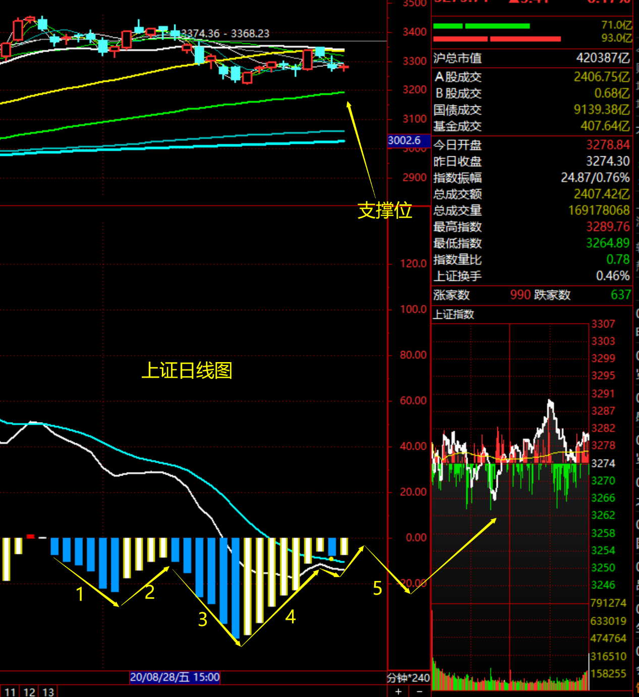Click the red sell volume bar beside 93.0亿
Screen dimensions: 639x697
[x=497, y=39]
